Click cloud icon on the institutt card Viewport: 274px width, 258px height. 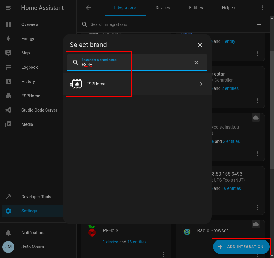click(x=256, y=118)
